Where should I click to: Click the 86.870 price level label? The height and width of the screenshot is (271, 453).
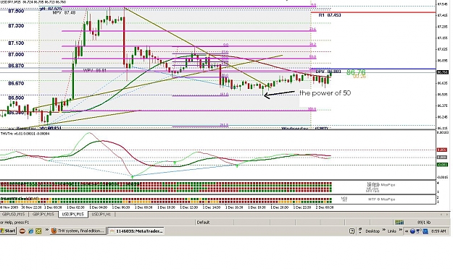point(16,66)
